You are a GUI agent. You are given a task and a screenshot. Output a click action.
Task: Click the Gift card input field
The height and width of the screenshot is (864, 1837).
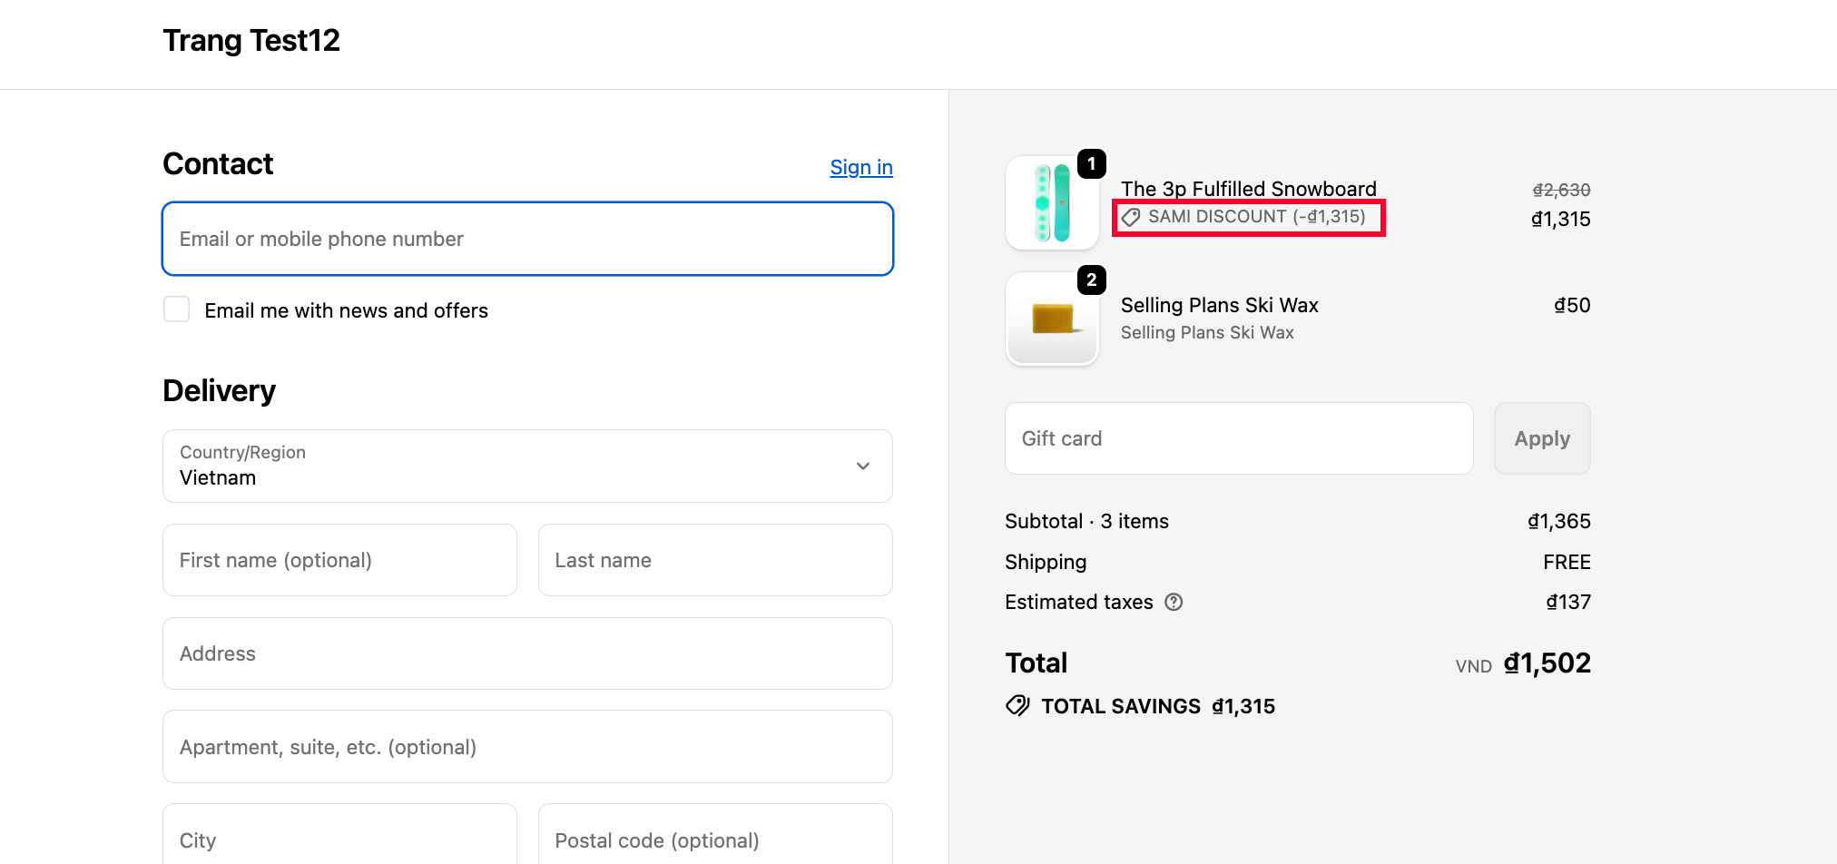click(1238, 438)
